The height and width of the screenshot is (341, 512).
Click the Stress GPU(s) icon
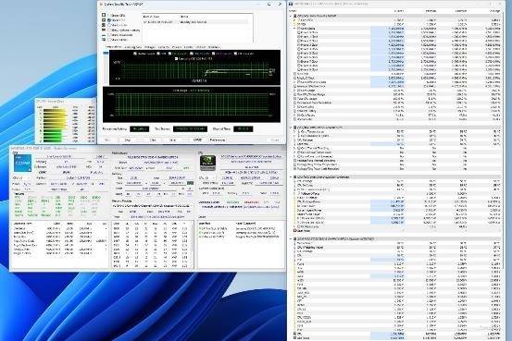104,40
